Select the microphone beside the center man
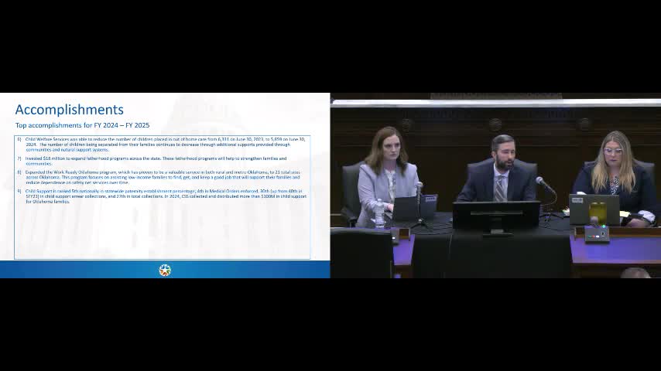 (x=546, y=185)
